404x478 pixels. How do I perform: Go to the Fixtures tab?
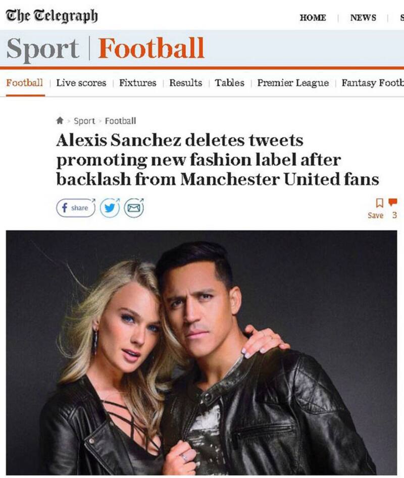[x=138, y=83]
